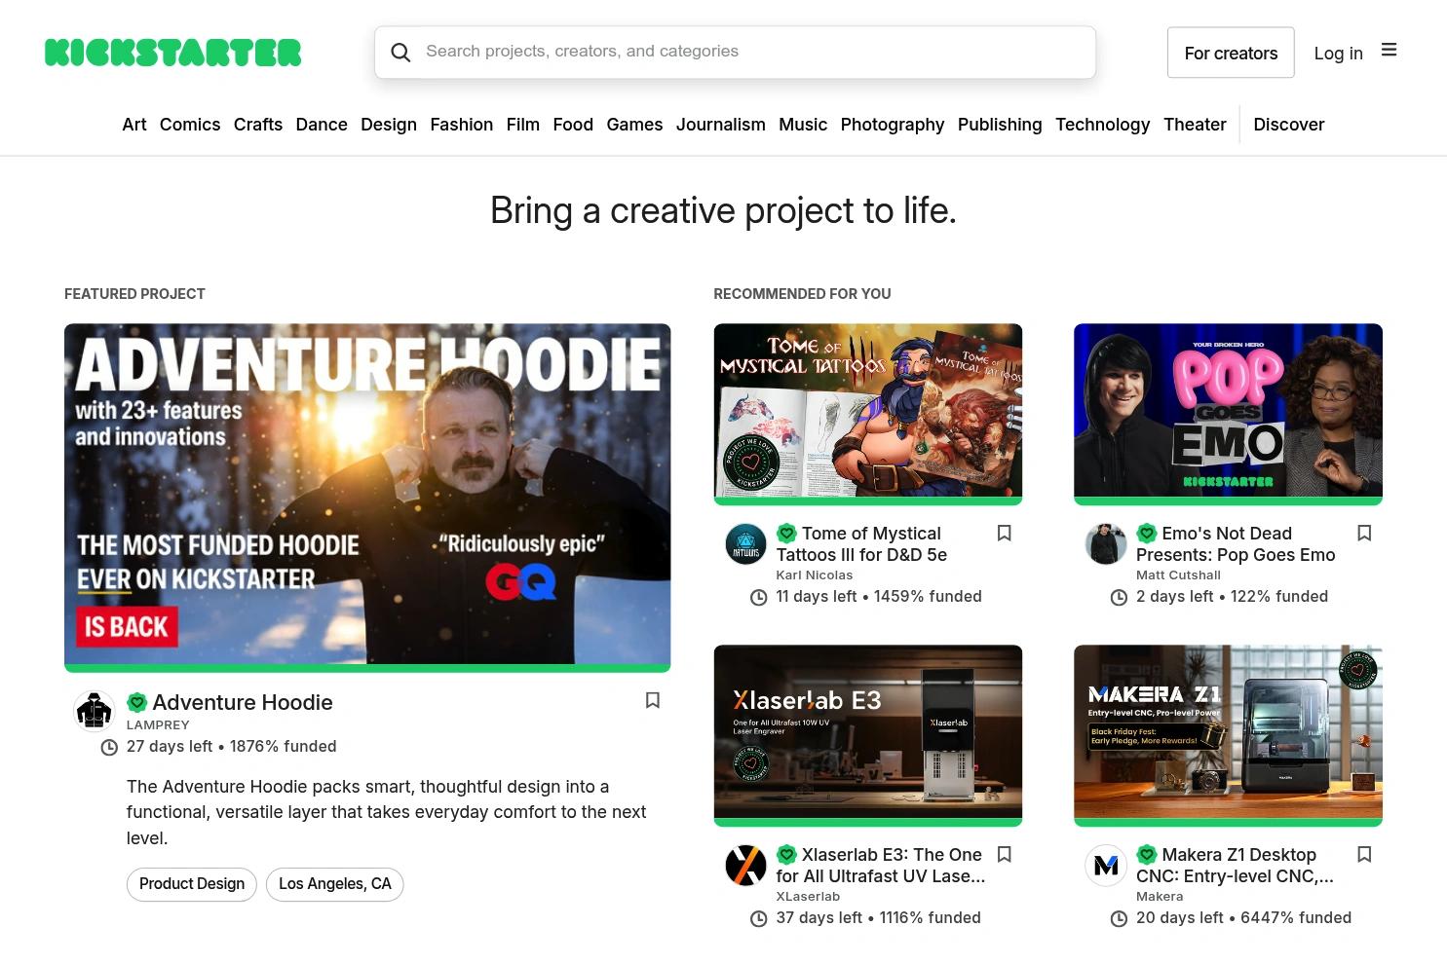The image size is (1447, 964).
Task: Click verified badge beside Adventure Hoodie title
Action: click(137, 702)
